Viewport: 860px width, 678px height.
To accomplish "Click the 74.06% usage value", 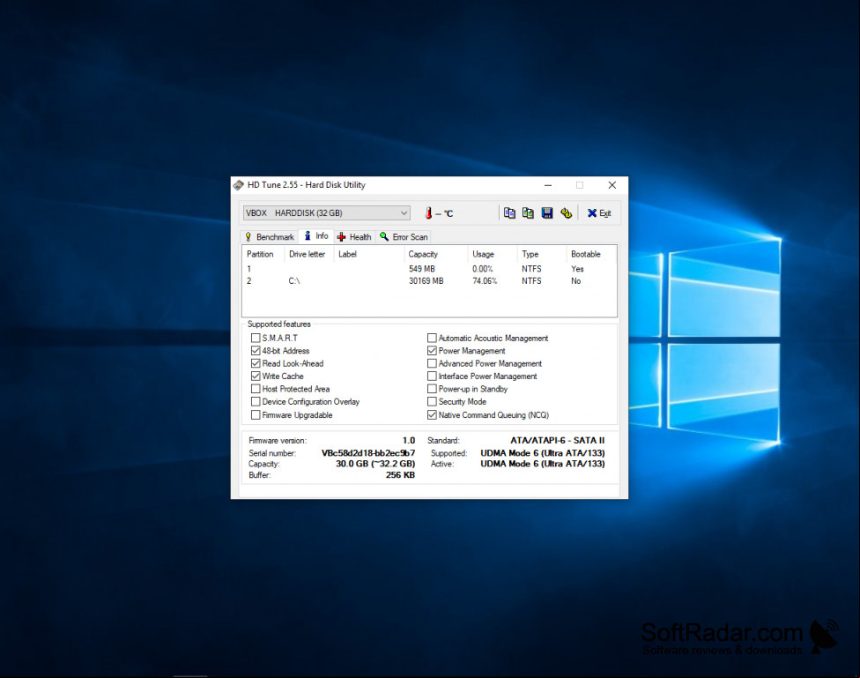I will [x=485, y=281].
